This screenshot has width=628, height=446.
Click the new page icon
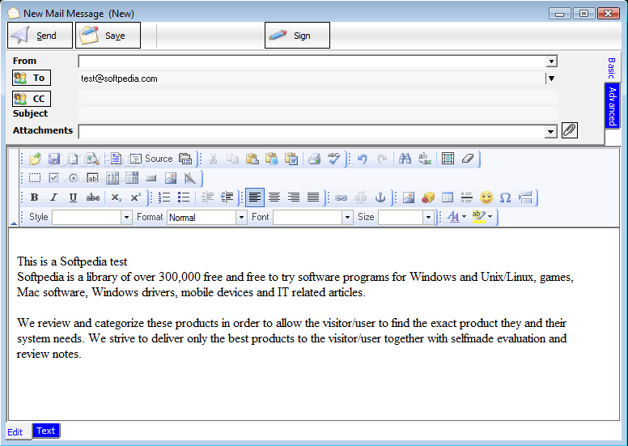(74, 159)
